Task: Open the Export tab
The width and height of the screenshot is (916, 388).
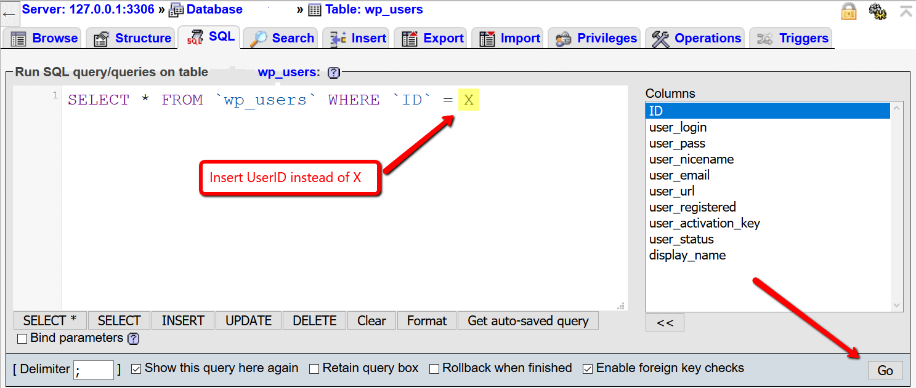Action: 432,38
